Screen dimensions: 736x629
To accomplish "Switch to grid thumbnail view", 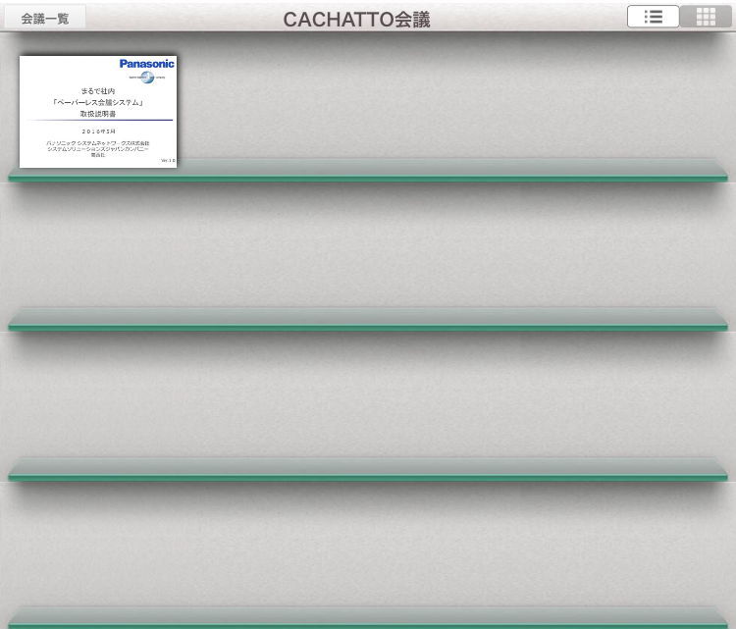I will (x=706, y=17).
